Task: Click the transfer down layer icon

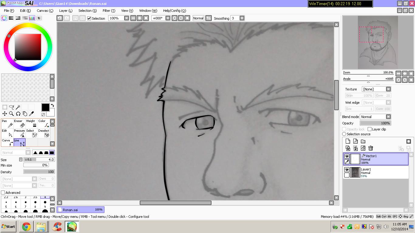Action: 348,148
